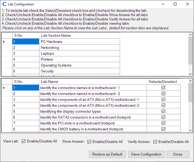Uncheck the display connector types lab checkbox
The width and height of the screenshot is (194, 162).
click(164, 111)
